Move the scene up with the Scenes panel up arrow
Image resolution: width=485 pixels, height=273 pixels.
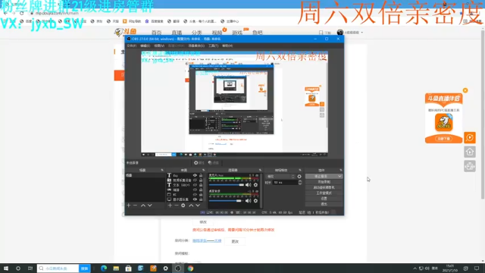coord(143,206)
